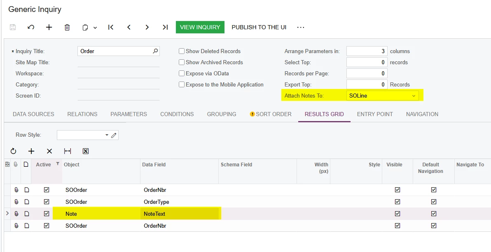Switch to the PARAMETERS tab
491x252 pixels.
(x=129, y=114)
